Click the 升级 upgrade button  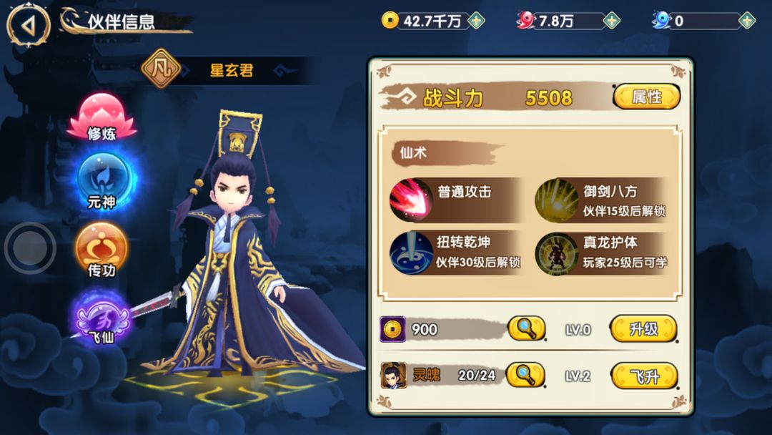click(643, 328)
